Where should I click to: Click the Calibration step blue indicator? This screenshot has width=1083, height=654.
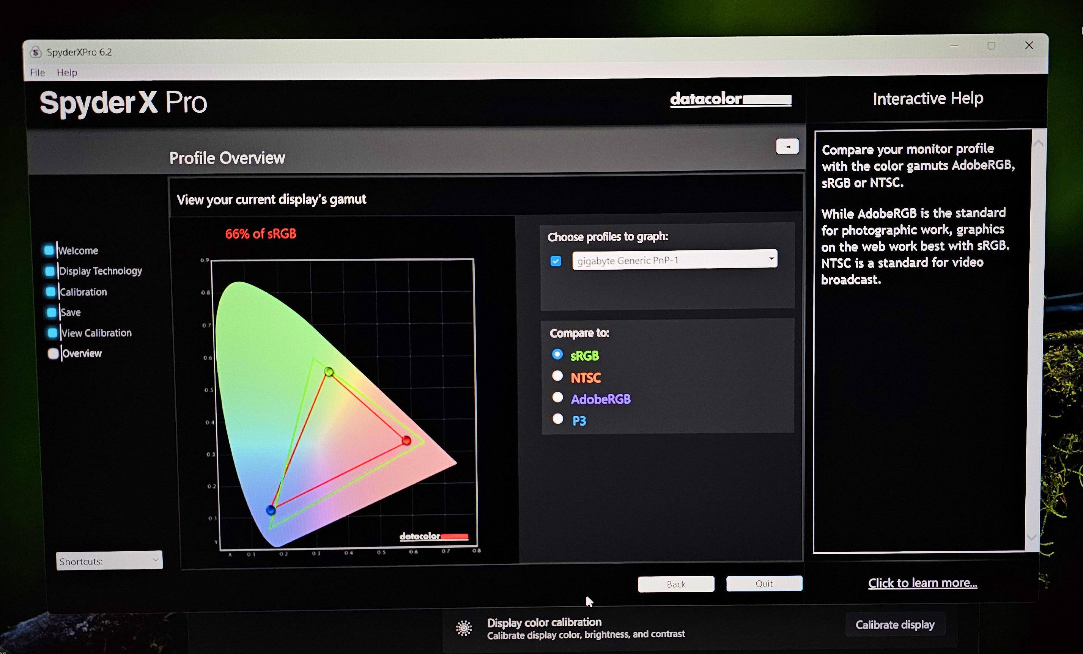[x=50, y=291]
